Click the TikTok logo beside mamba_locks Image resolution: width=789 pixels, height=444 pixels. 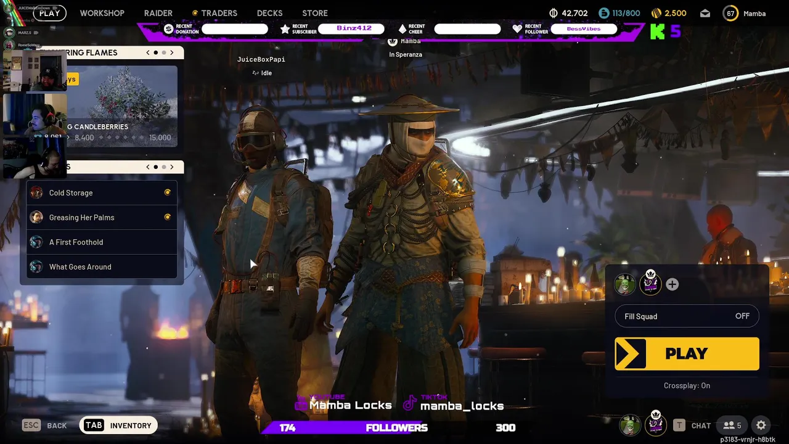(409, 404)
